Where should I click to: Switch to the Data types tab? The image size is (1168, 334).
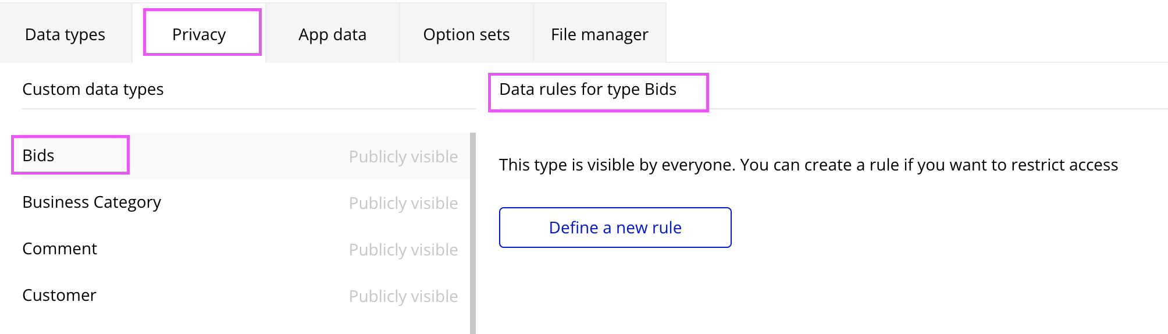tap(65, 34)
